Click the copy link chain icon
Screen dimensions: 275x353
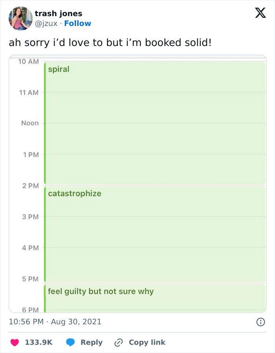tap(118, 342)
